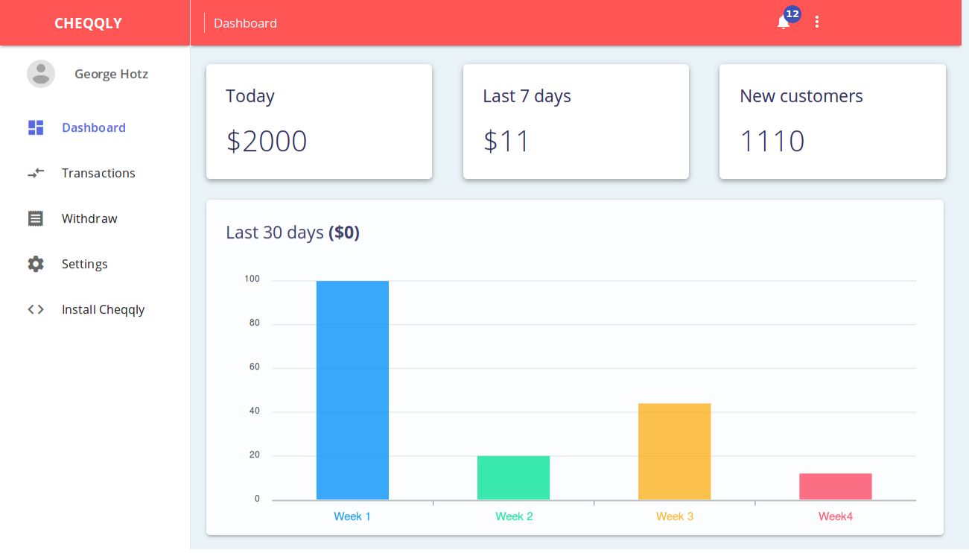Viewport: 969px width, 553px height.
Task: Click the Week4 axis label
Action: (836, 516)
